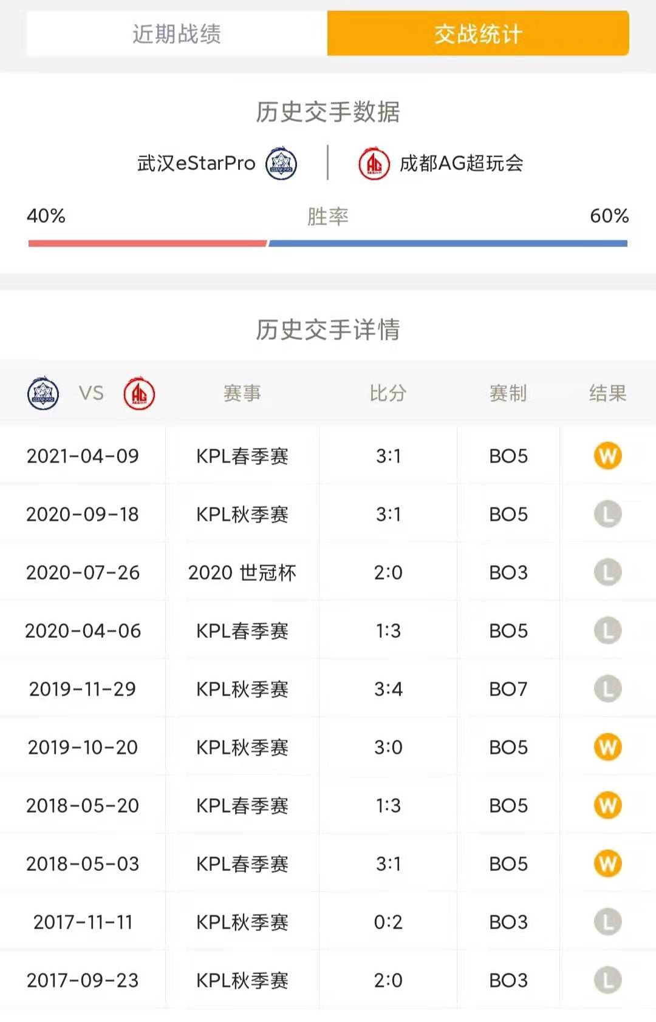Image resolution: width=656 pixels, height=1022 pixels.
Task: Click the 成都AG超玩会 red team logo
Action: click(x=374, y=163)
